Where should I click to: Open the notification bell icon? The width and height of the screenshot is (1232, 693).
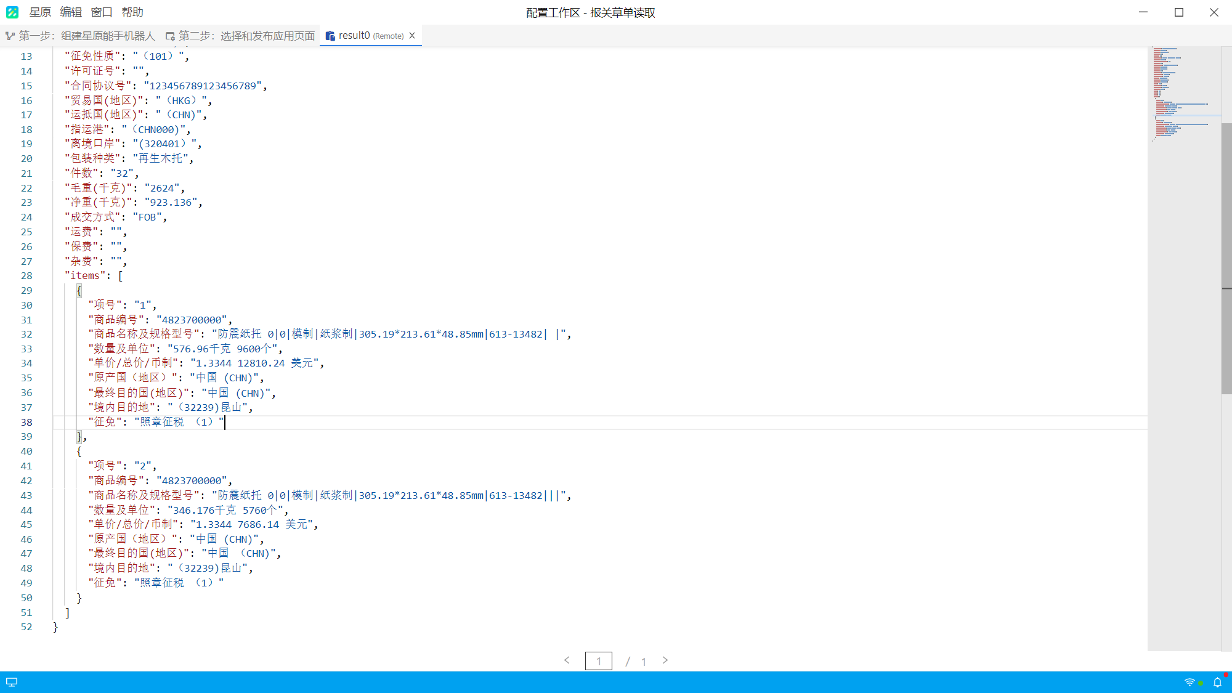(x=1218, y=683)
